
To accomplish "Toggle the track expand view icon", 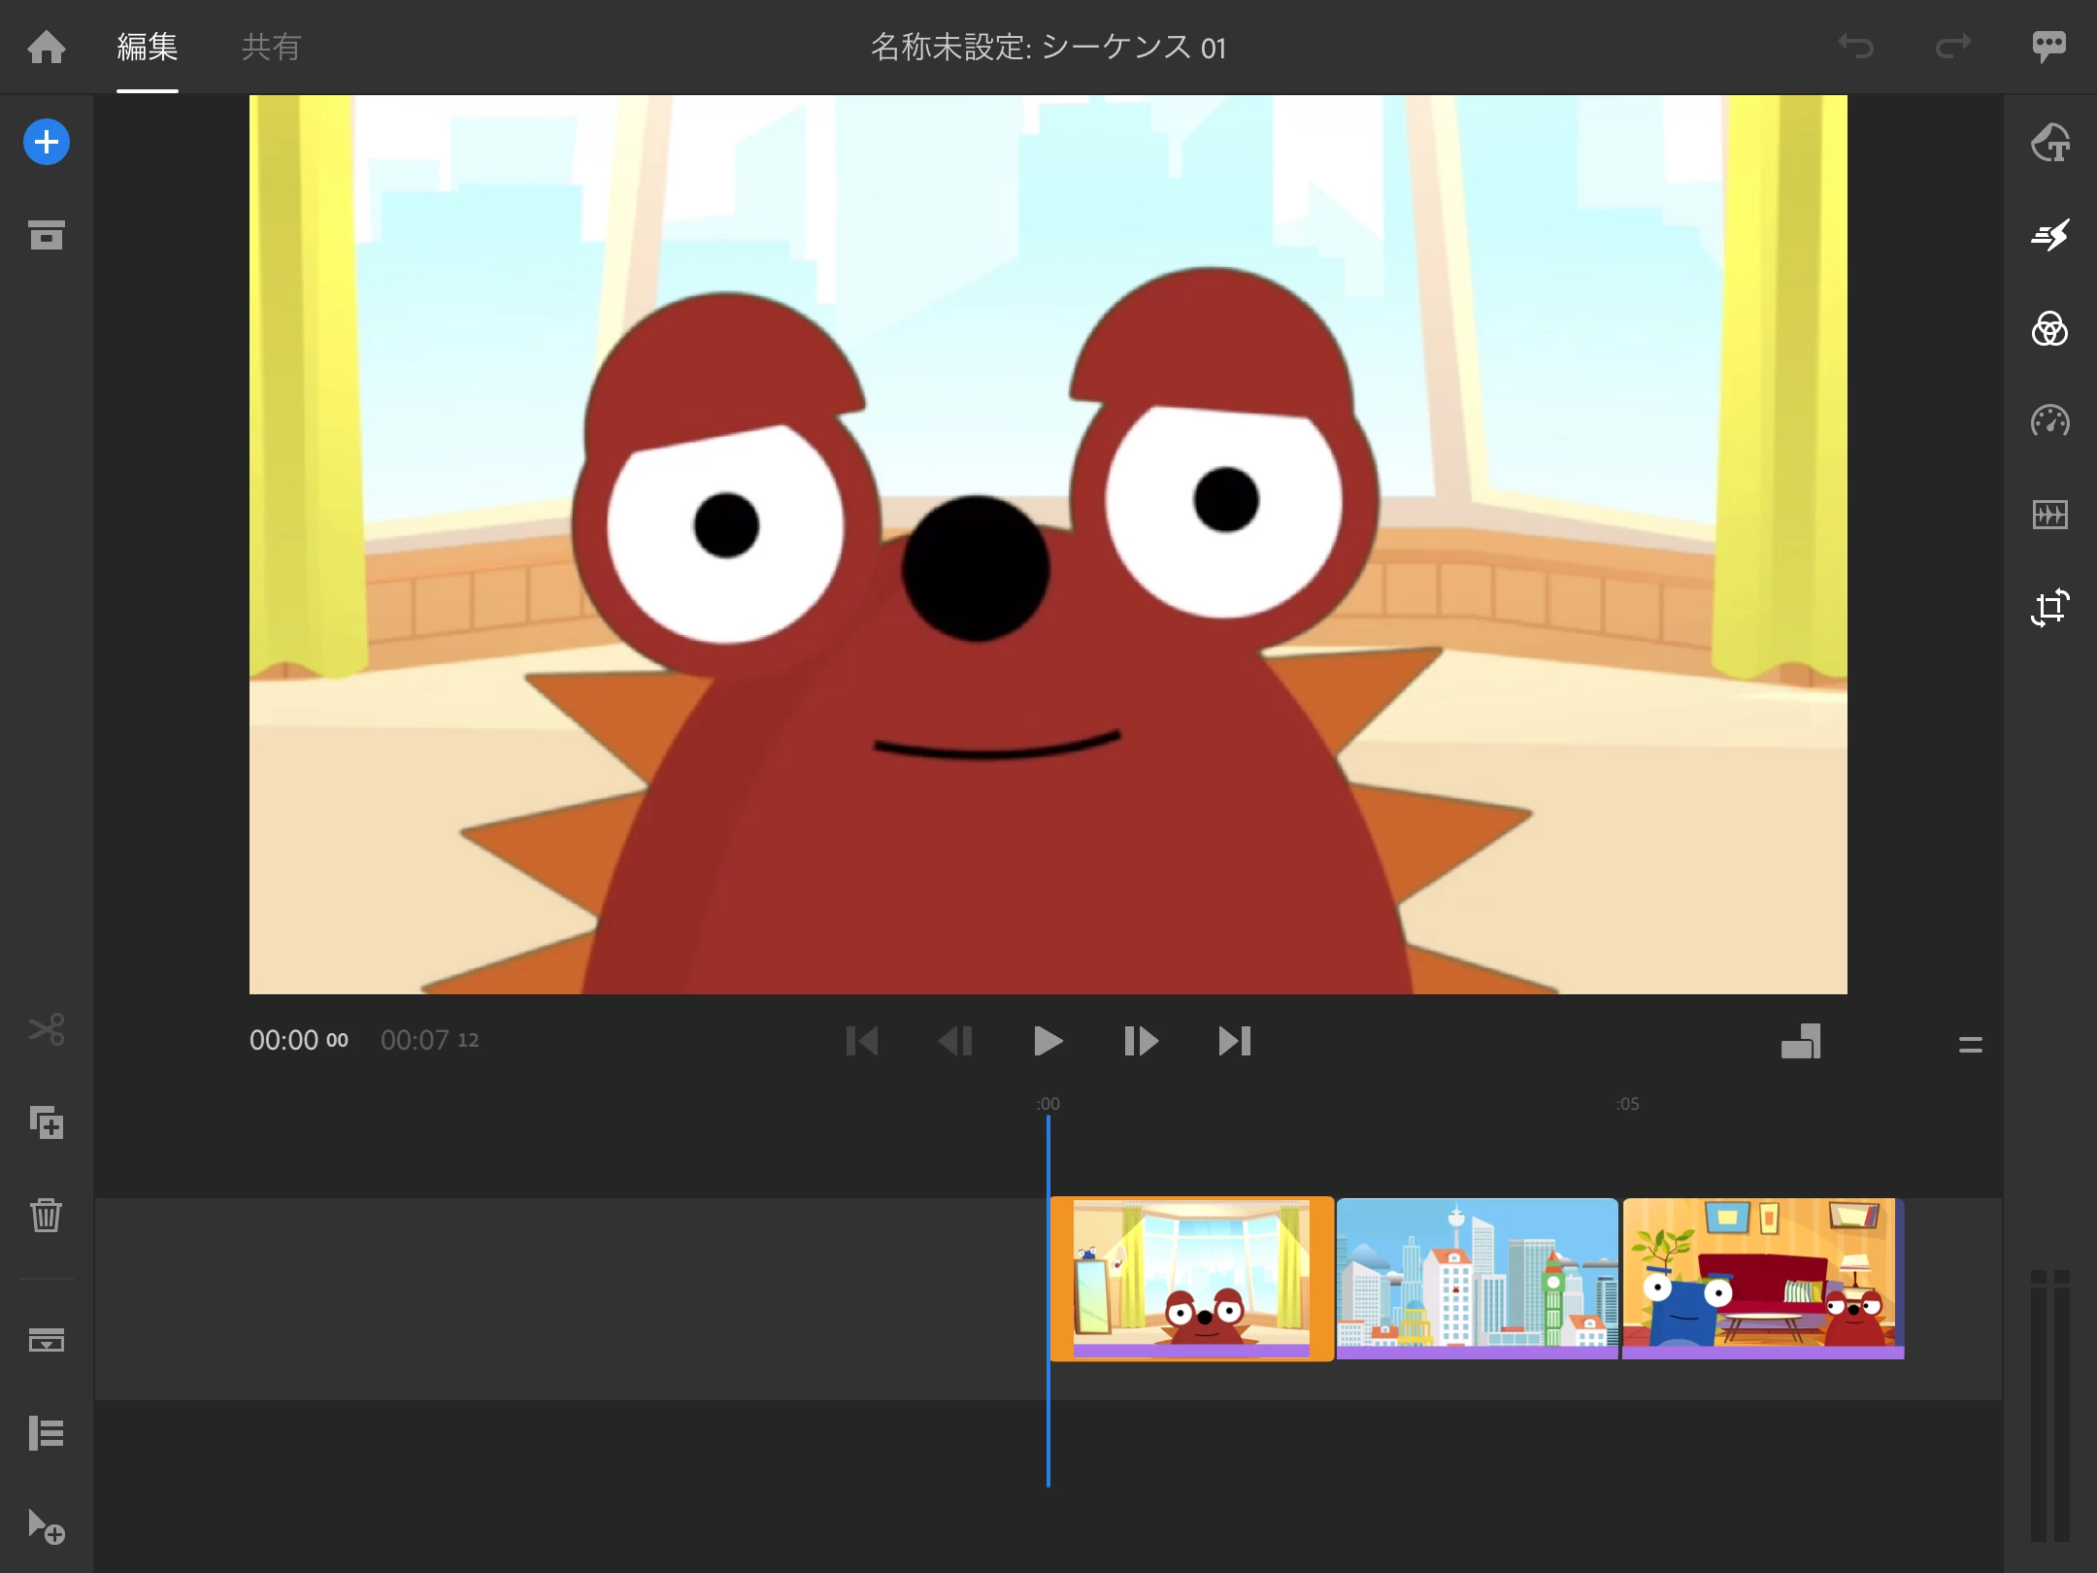I will click(x=47, y=1340).
